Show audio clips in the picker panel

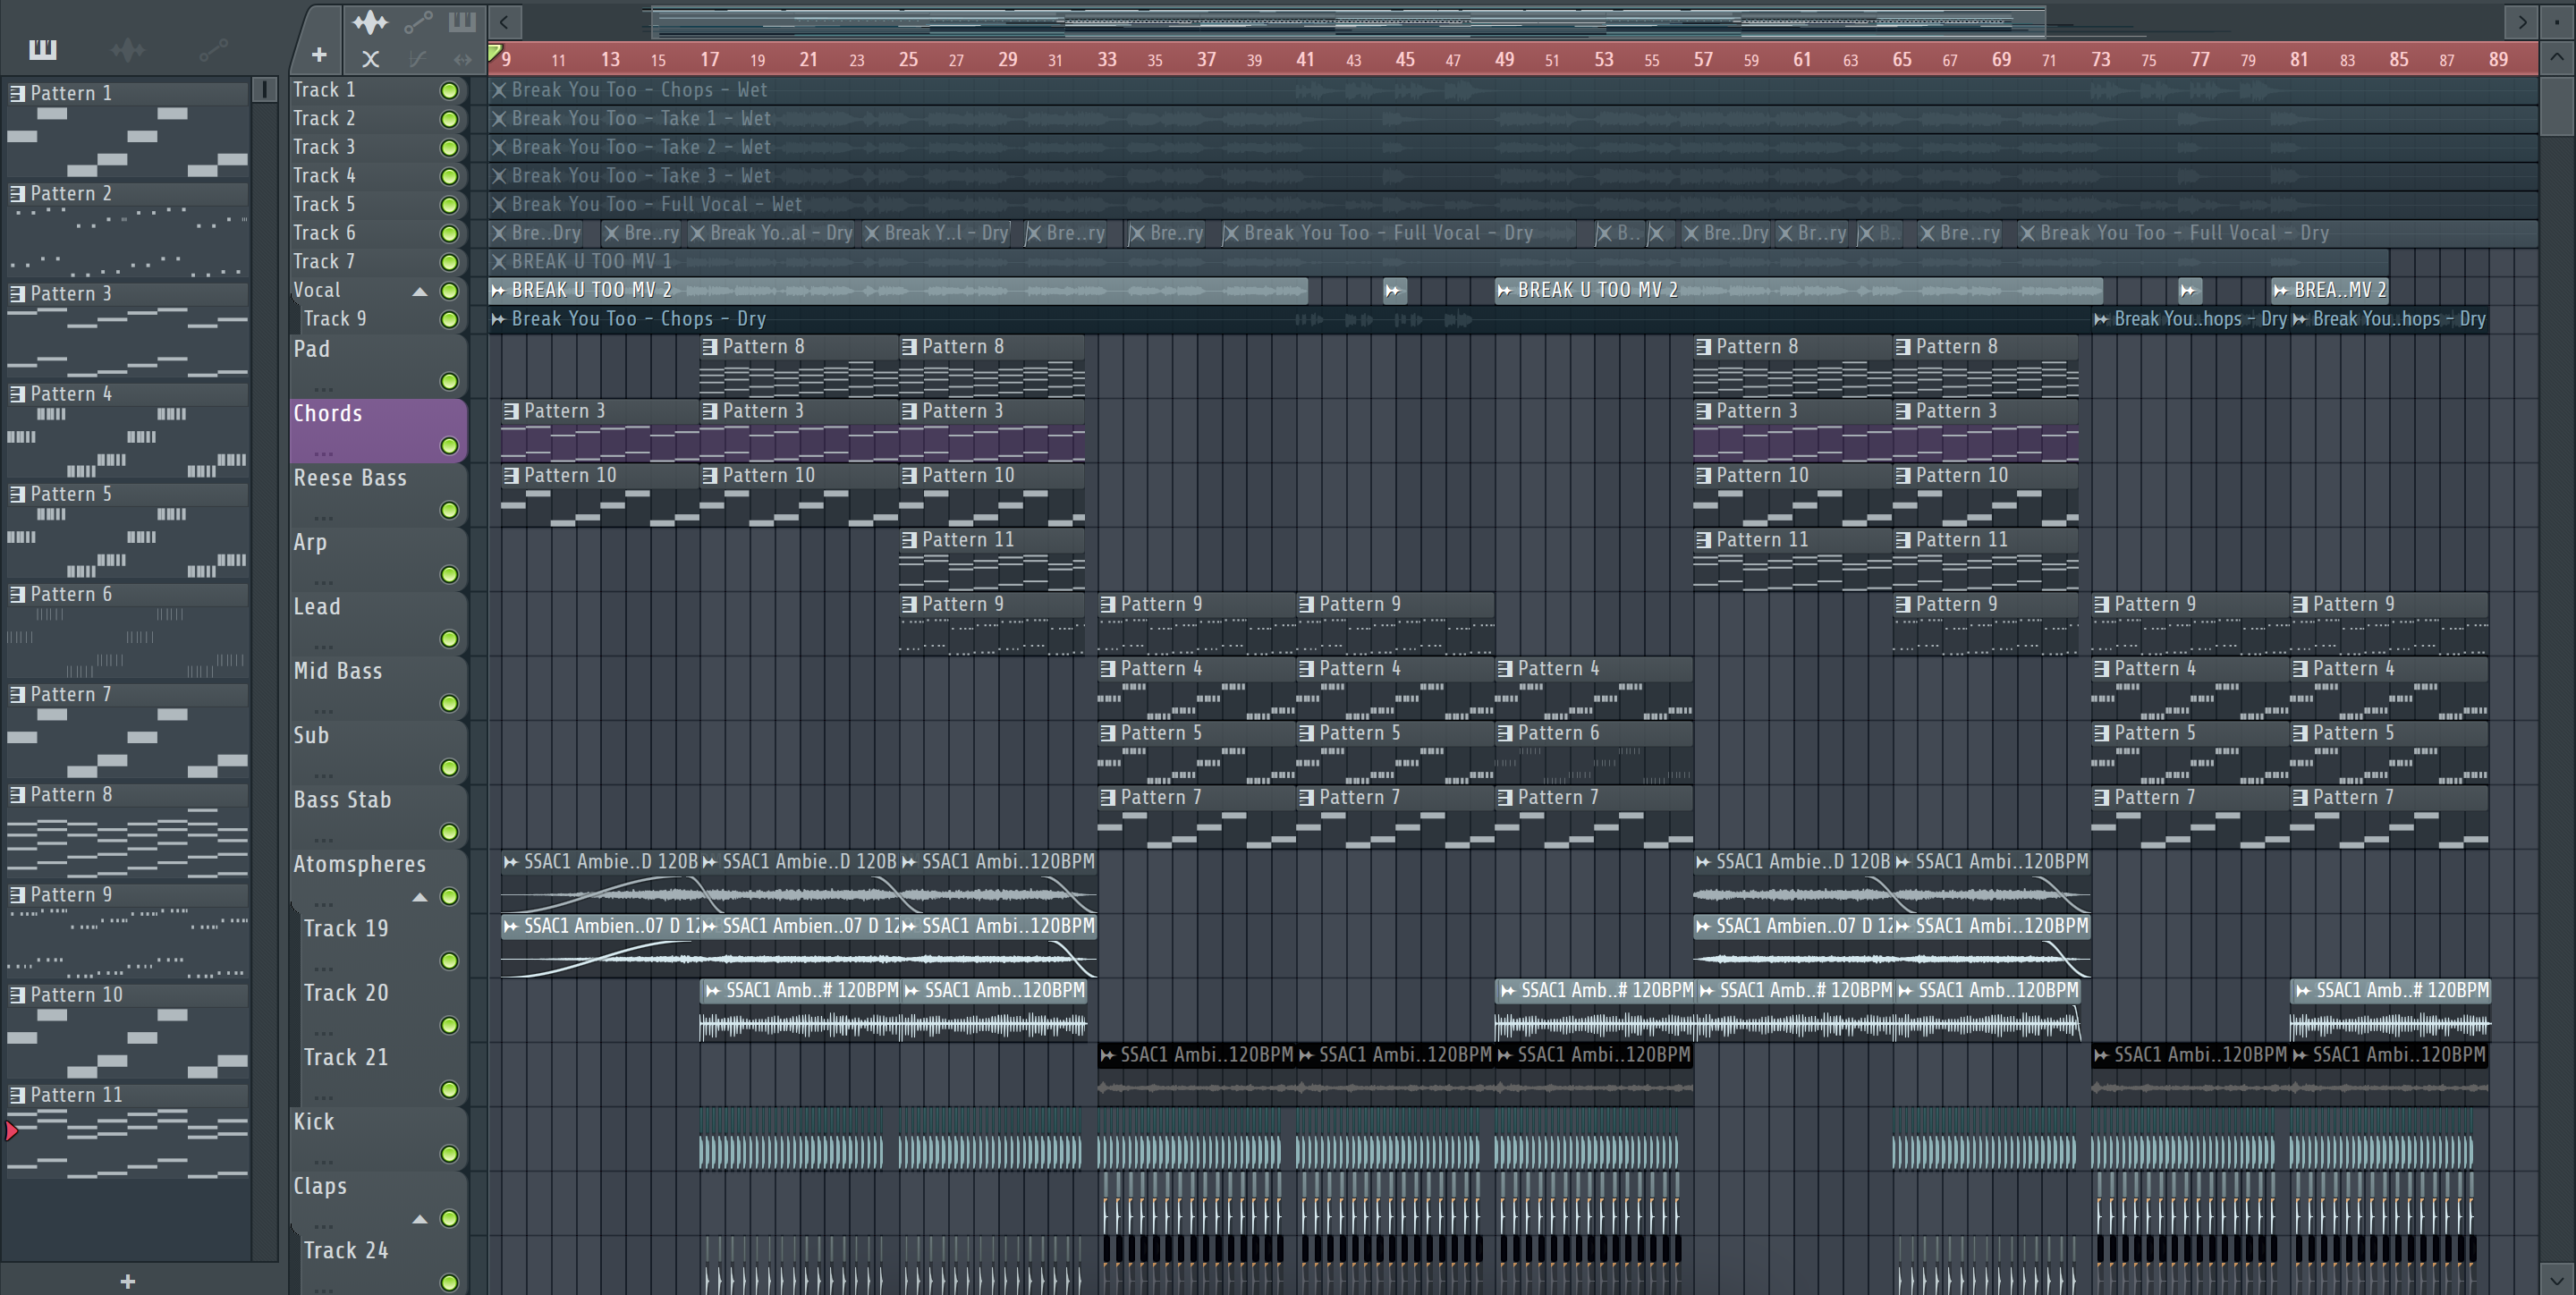pos(128,48)
